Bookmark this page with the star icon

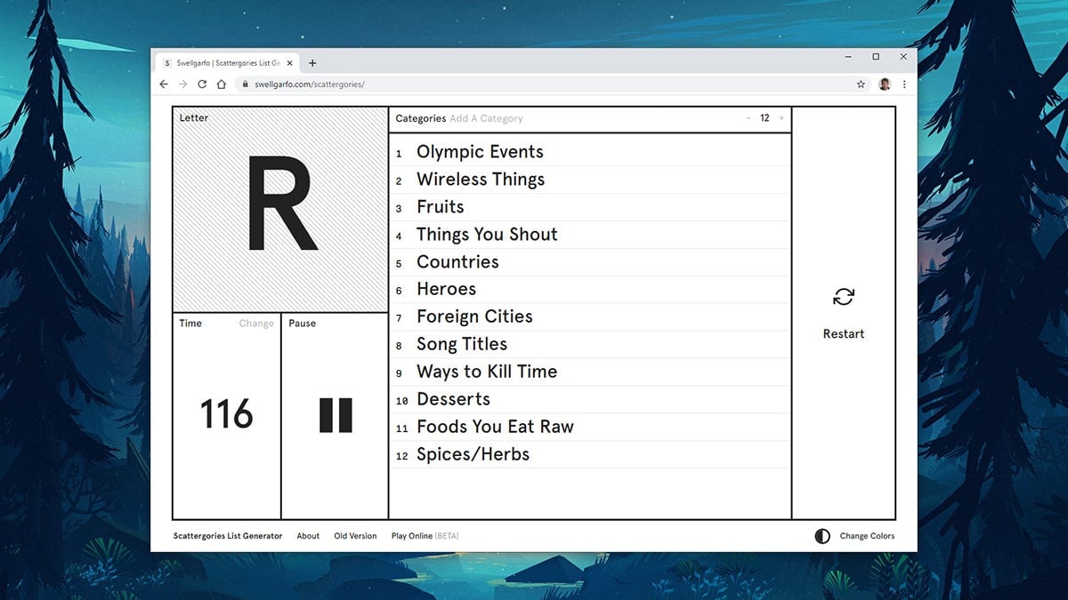tap(861, 84)
